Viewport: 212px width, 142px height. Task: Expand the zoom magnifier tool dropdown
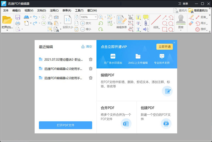[x=105, y=17]
